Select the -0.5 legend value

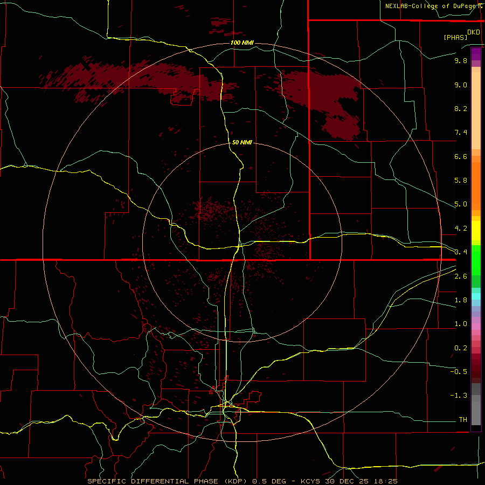pyautogui.click(x=459, y=371)
